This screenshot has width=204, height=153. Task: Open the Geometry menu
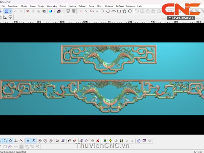click(52, 6)
